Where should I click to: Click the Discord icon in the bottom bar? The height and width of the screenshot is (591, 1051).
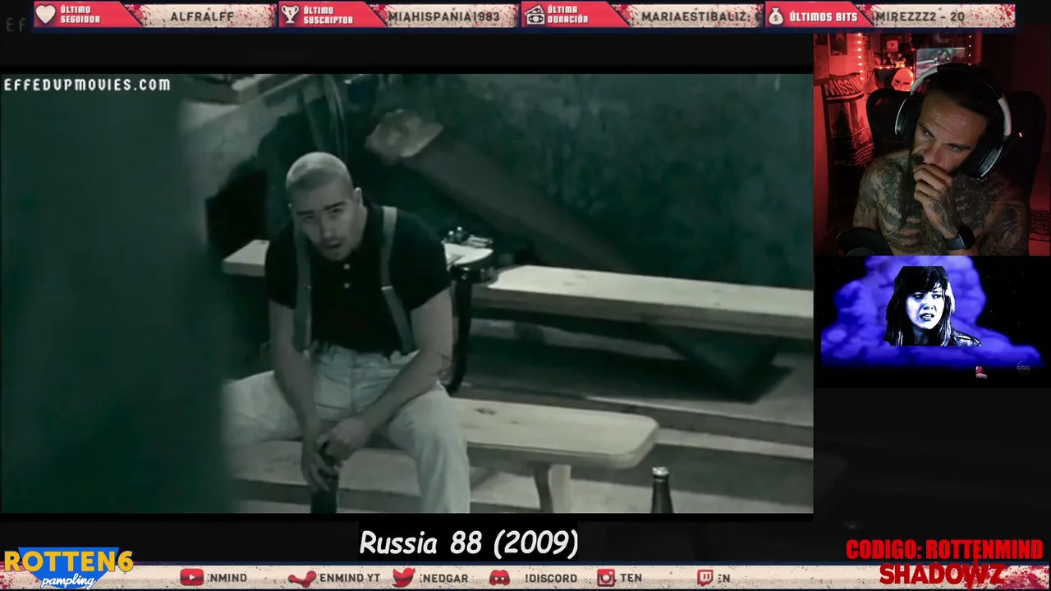point(499,578)
